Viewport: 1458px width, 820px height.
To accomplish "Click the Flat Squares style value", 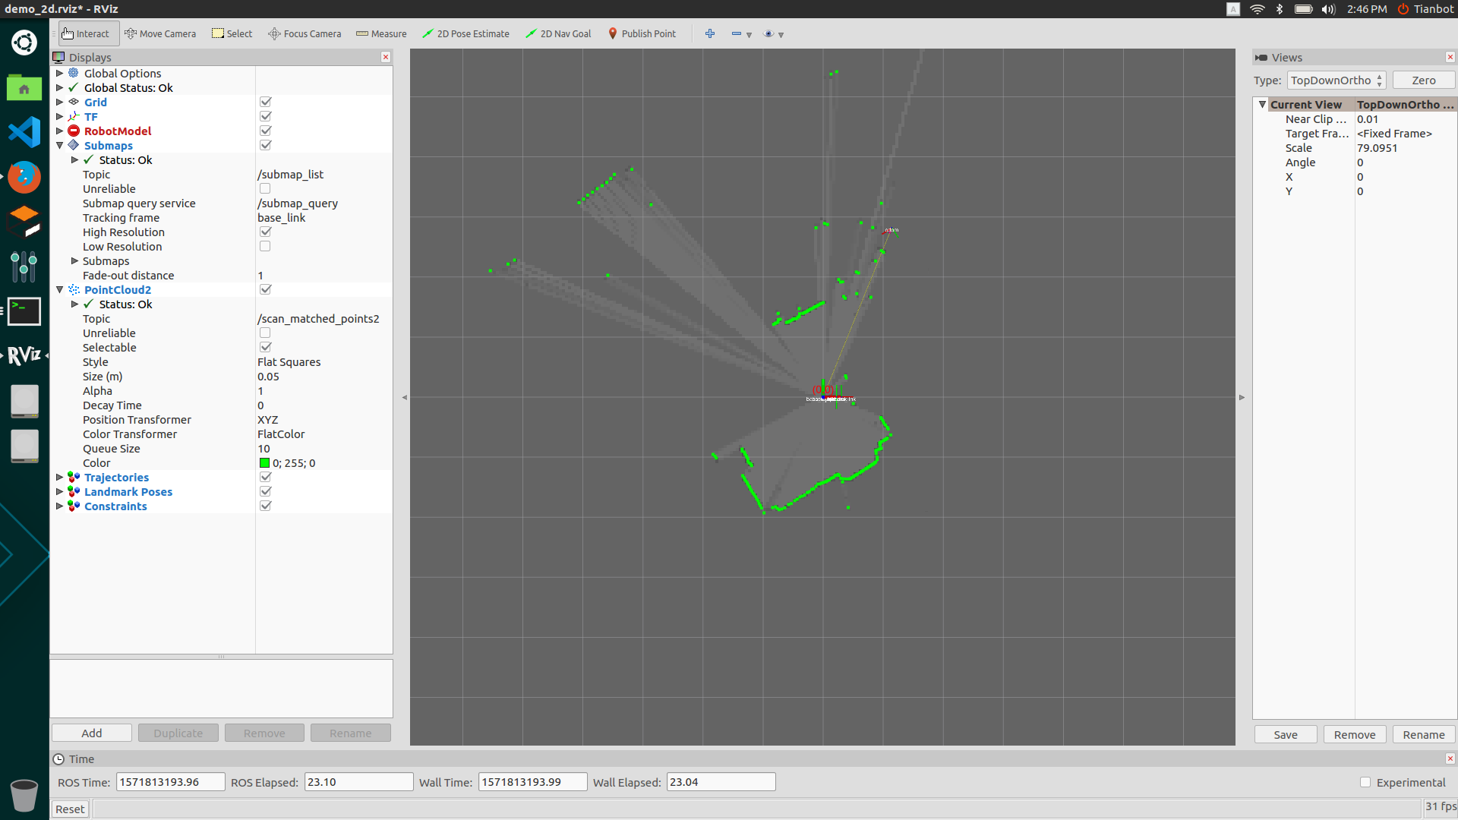I will tap(289, 361).
